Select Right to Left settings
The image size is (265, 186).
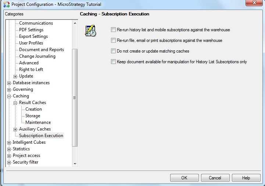tap(31, 69)
